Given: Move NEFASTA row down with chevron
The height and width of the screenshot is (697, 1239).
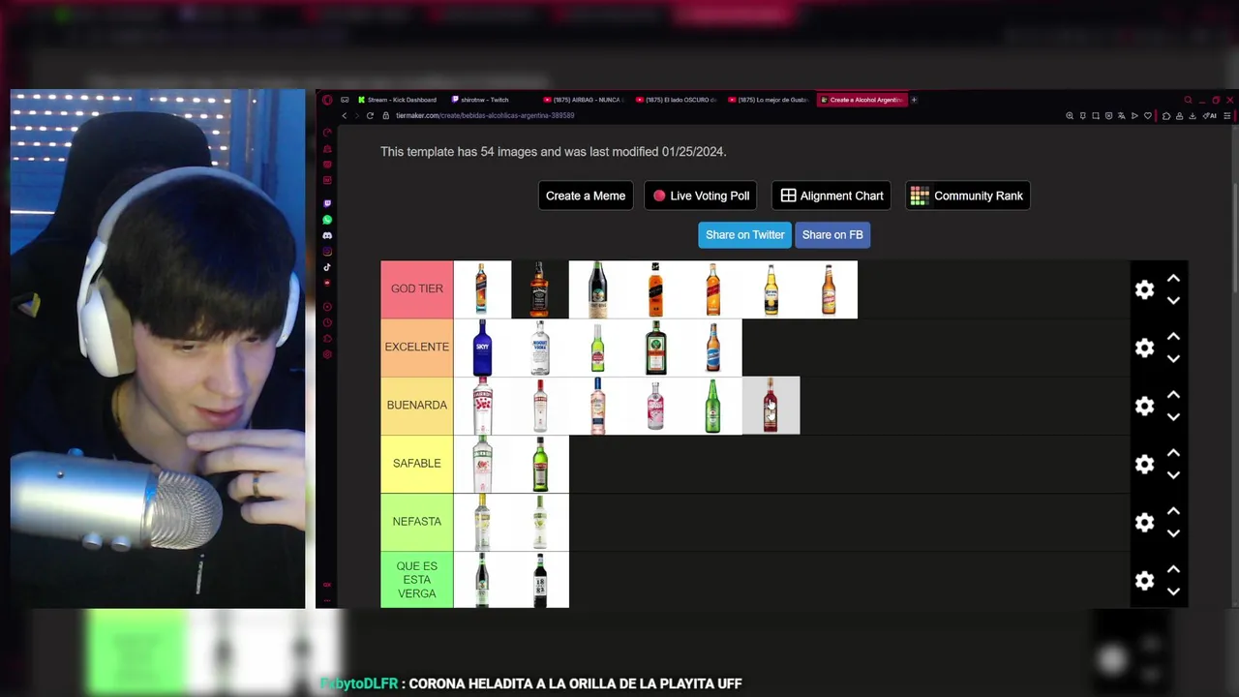Looking at the screenshot, I should click(1173, 532).
